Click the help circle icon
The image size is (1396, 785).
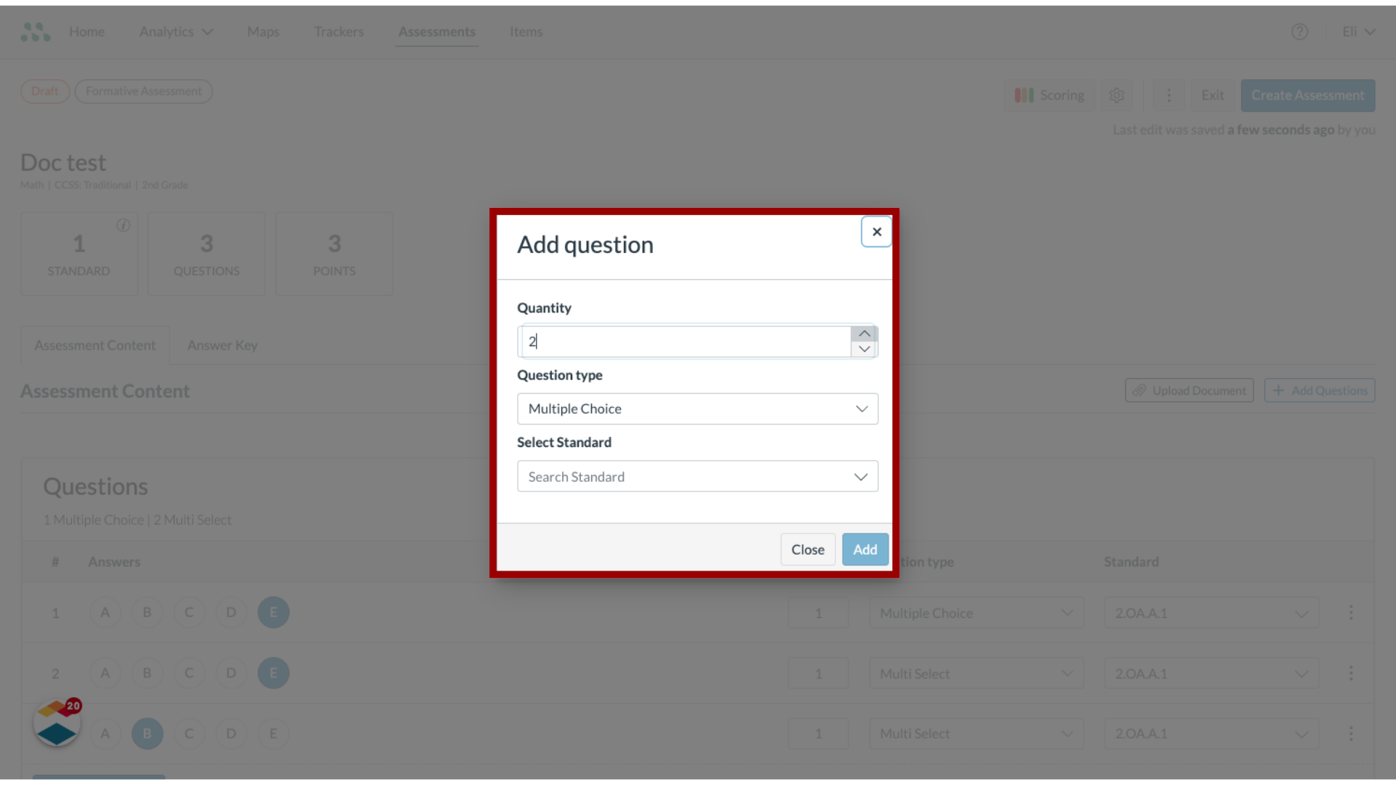pyautogui.click(x=1300, y=32)
